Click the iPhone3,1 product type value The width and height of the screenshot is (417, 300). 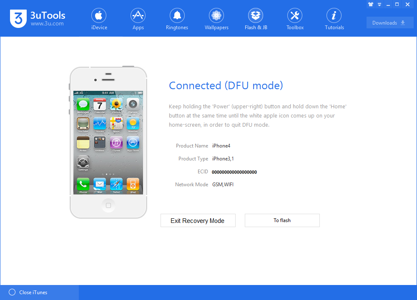[223, 159]
